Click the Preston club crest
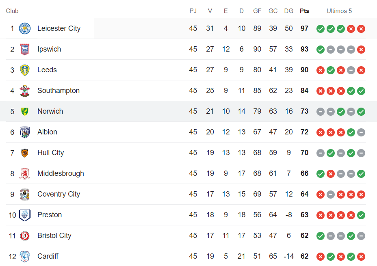Viewport: 377px width, 266px height. point(25,215)
